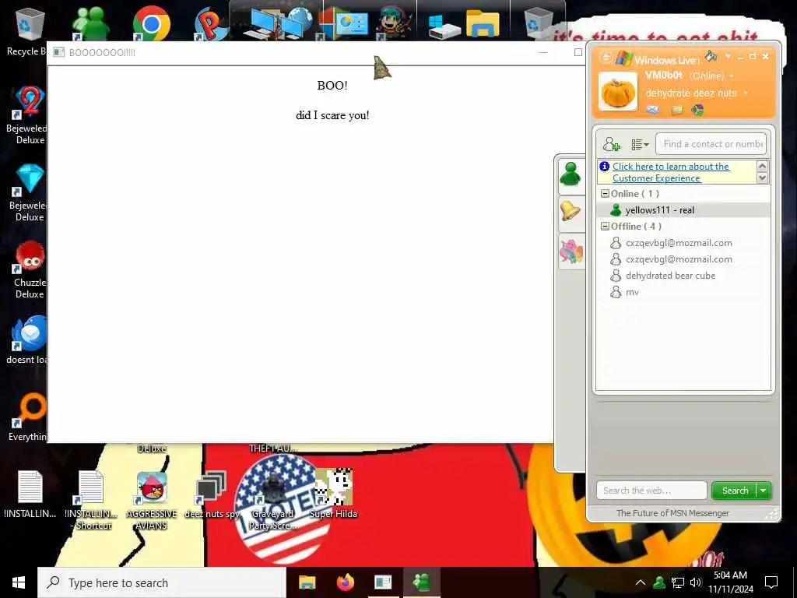Click the green Search button

(x=735, y=491)
